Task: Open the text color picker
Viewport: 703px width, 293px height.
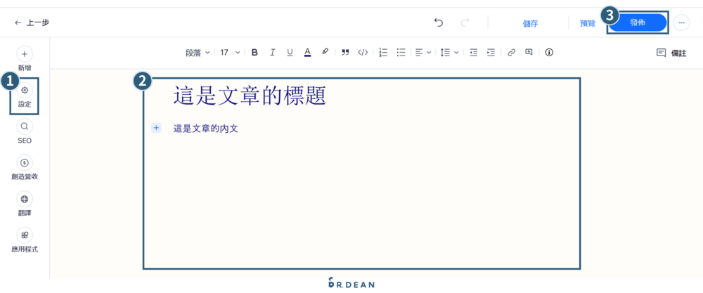Action: 308,53
